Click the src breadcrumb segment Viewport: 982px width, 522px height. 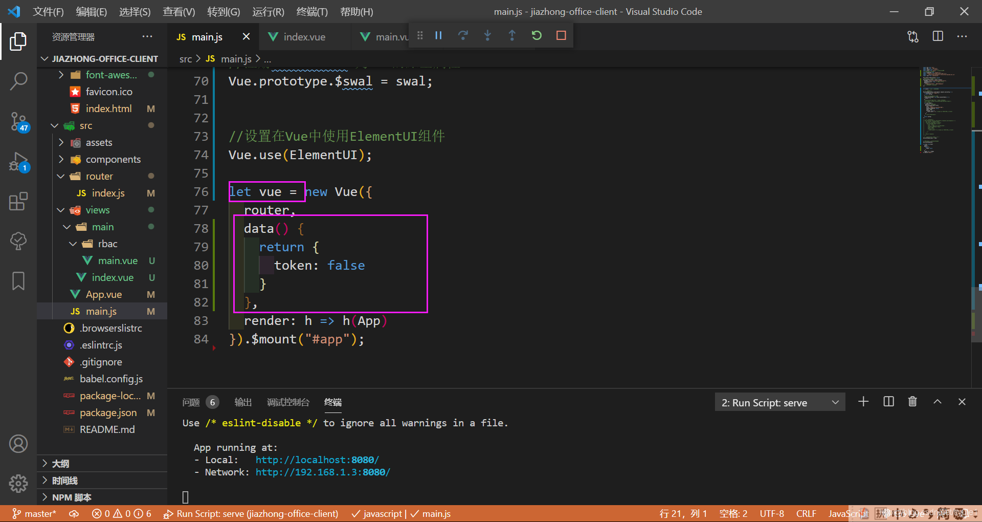coord(186,59)
